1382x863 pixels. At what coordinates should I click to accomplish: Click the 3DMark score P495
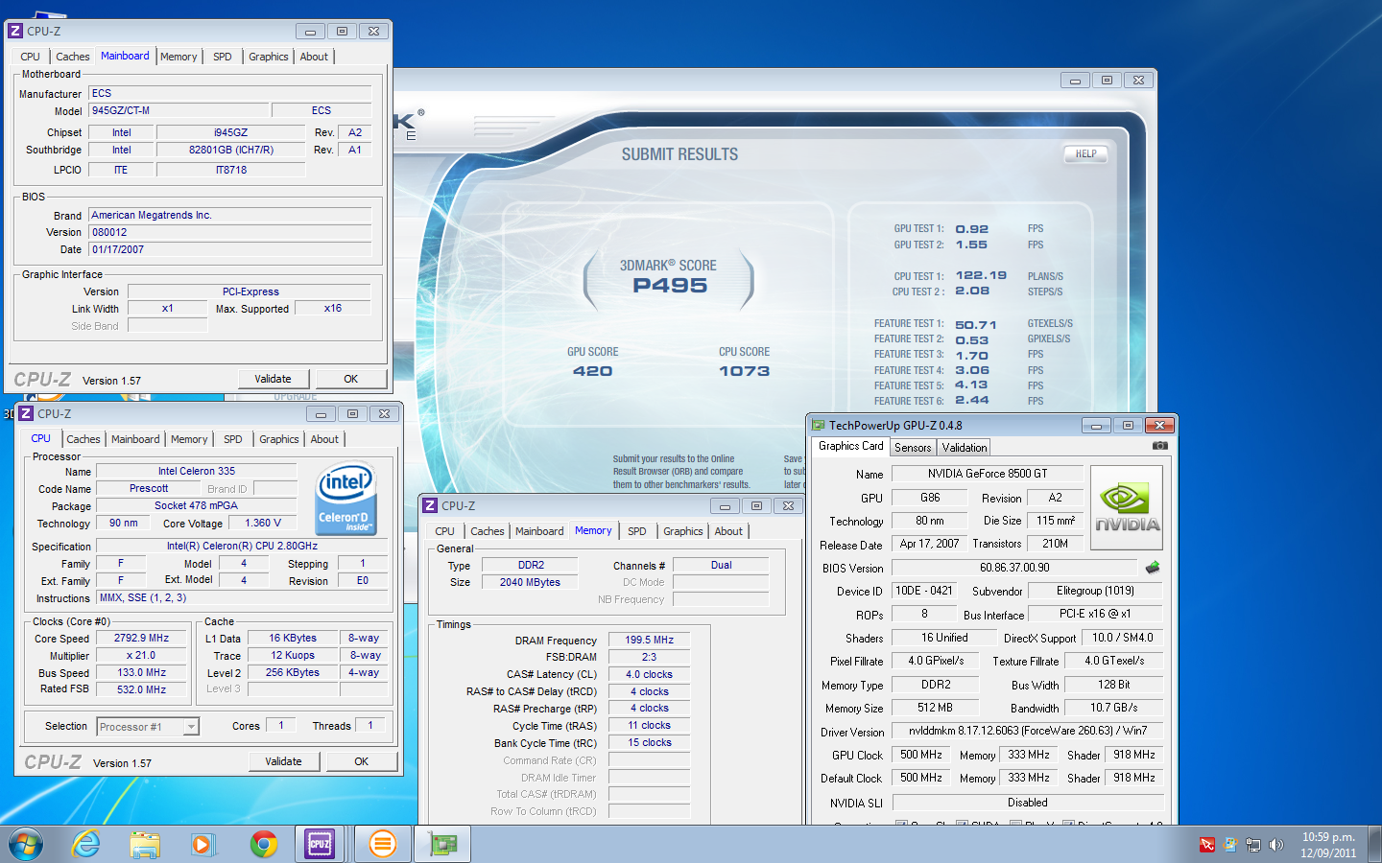coord(670,286)
